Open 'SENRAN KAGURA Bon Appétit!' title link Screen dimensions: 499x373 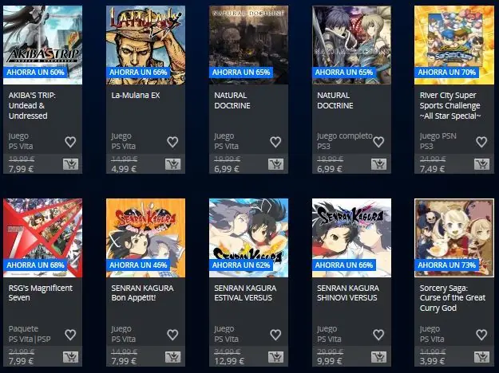tap(142, 293)
